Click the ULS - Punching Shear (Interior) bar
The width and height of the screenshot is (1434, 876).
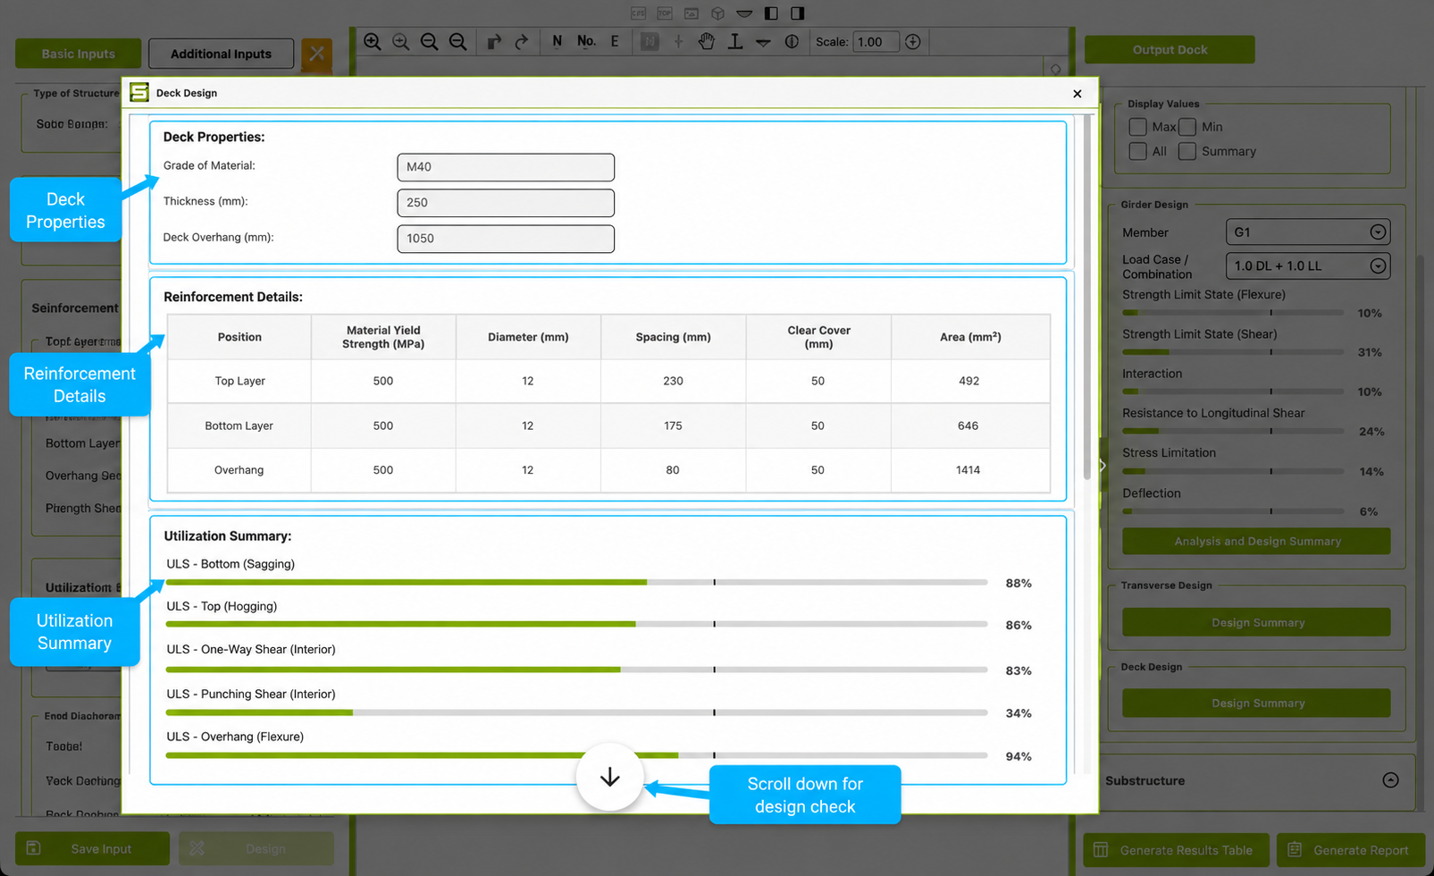[576, 712]
